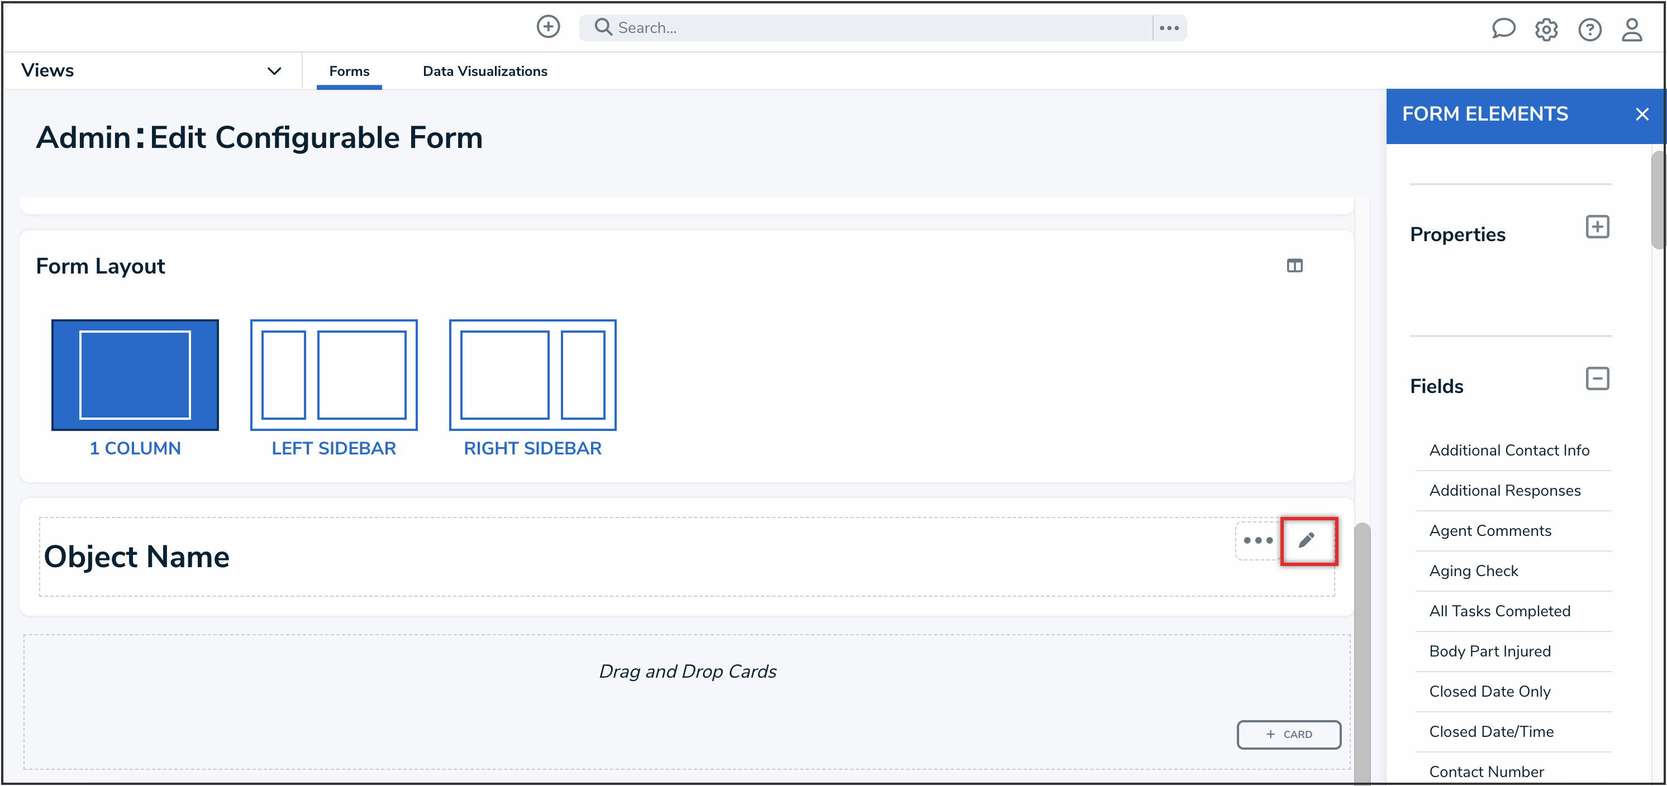Switch to the Data Visualizations tab
Screen dimensions: 1667x786
click(x=485, y=71)
